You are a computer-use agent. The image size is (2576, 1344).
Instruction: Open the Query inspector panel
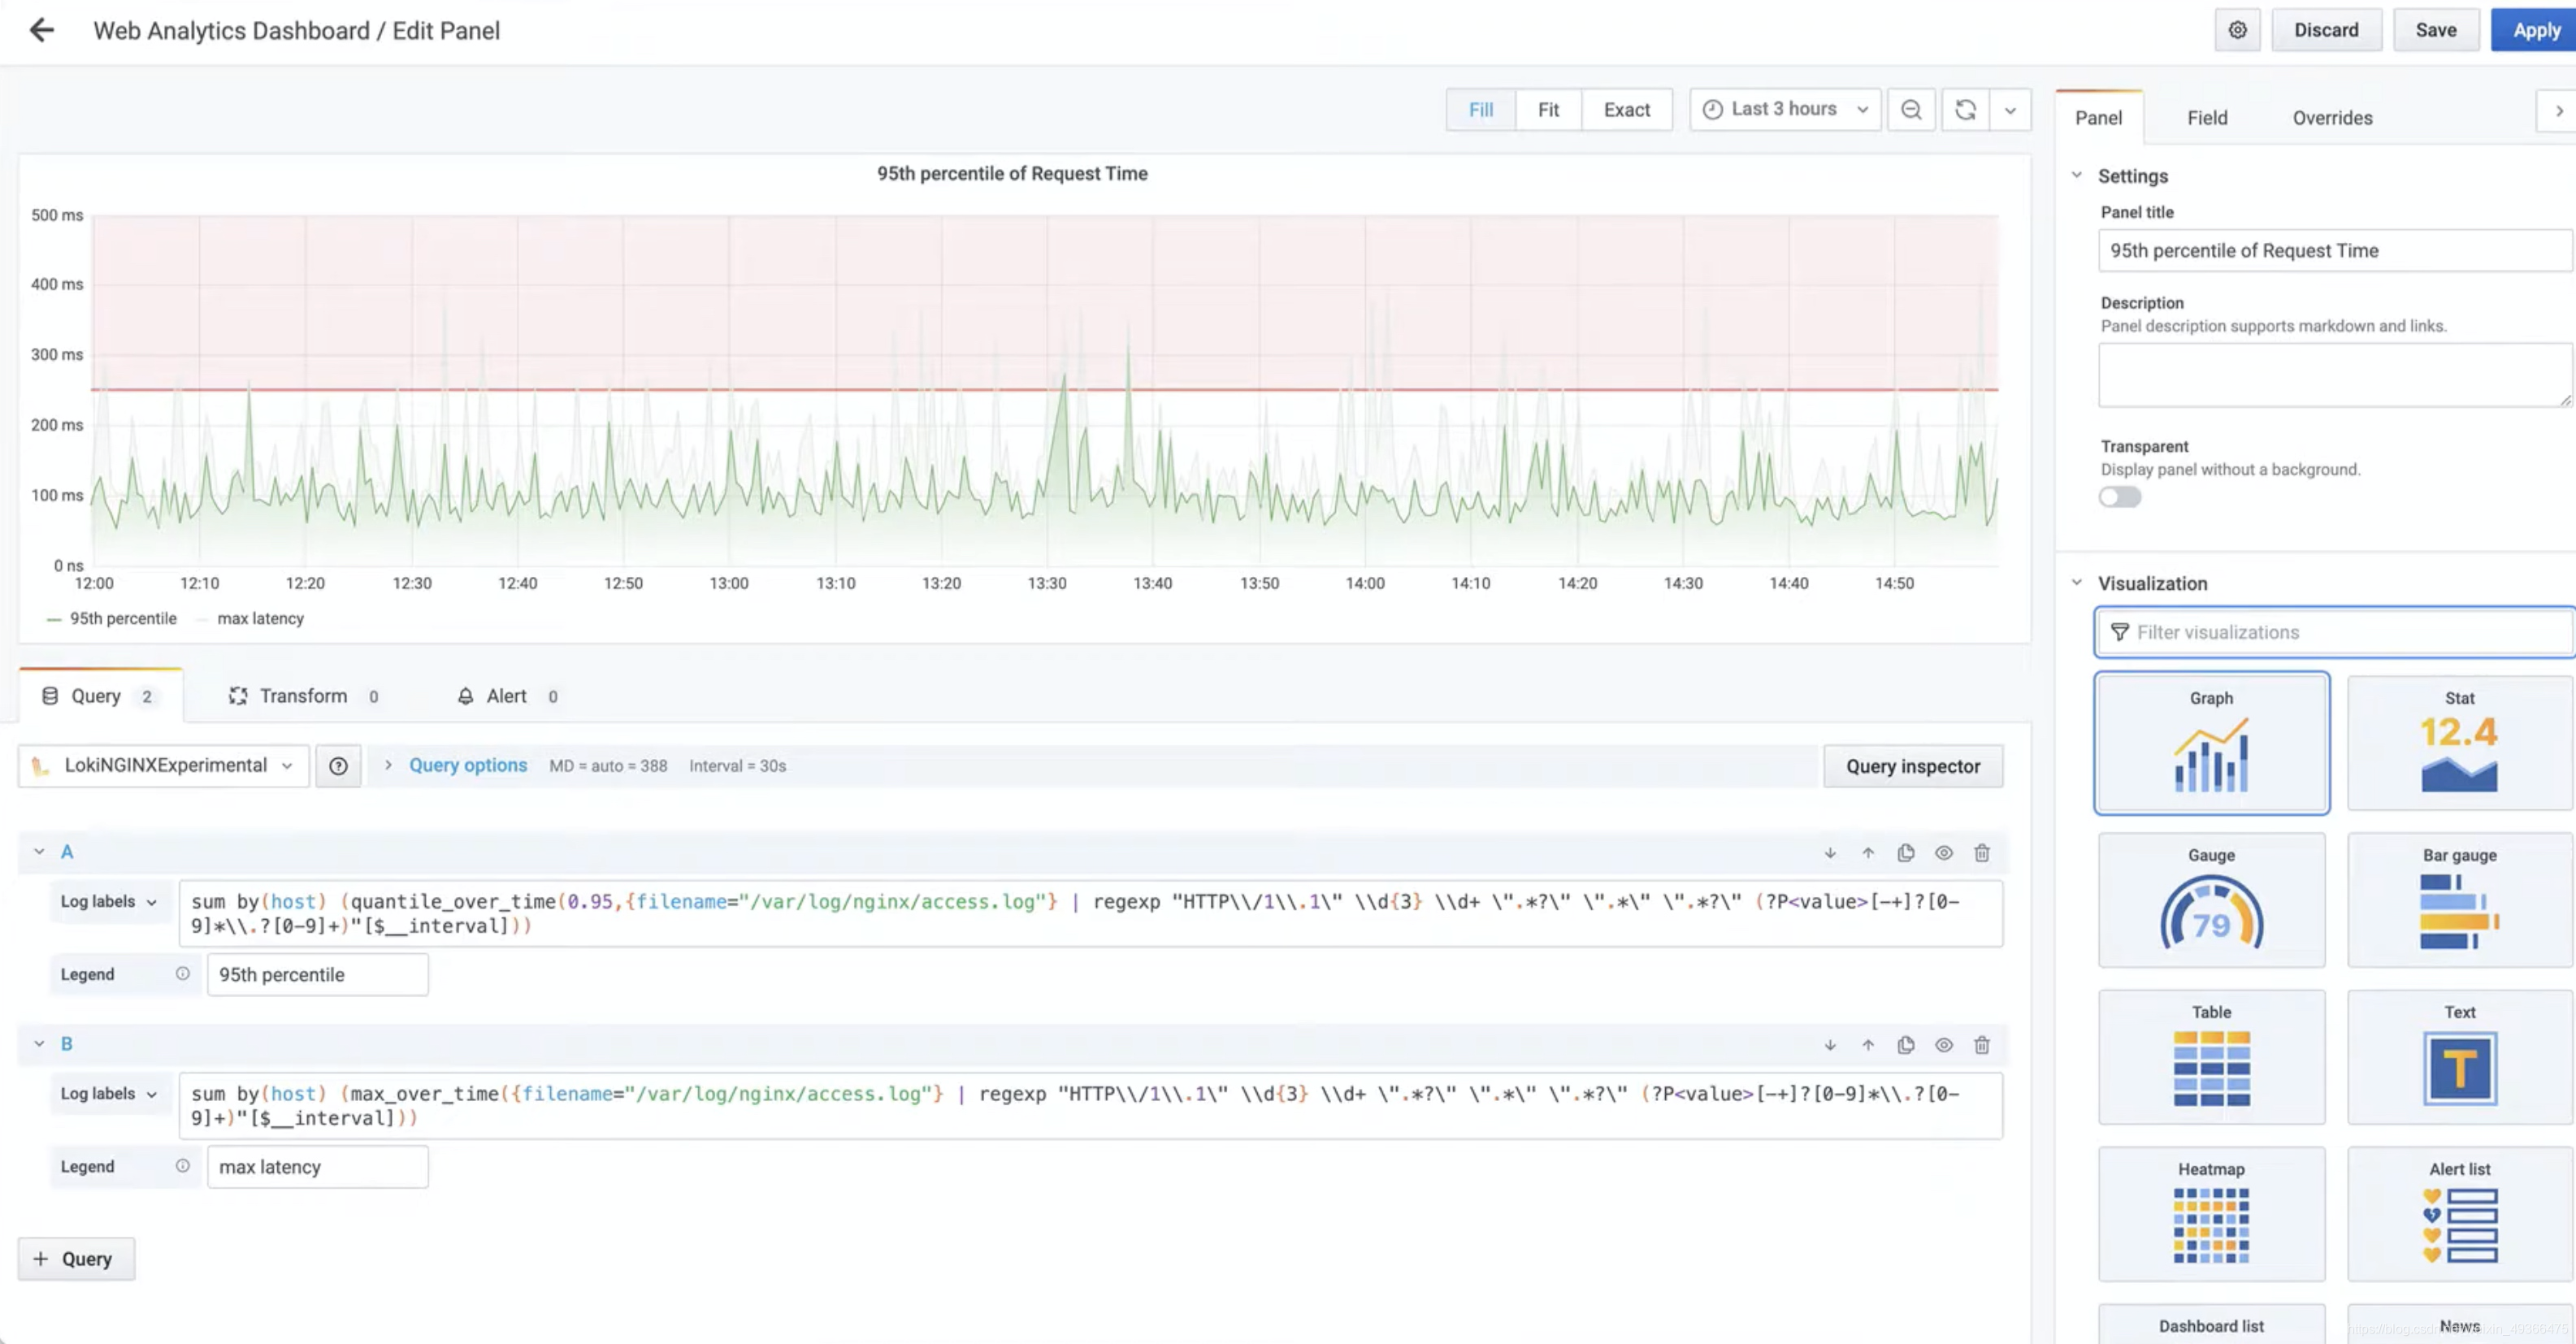[1913, 766]
